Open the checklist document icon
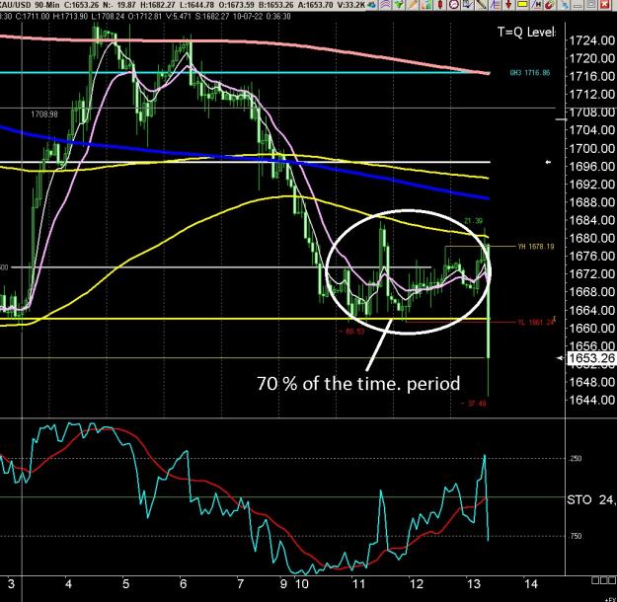617x602 pixels. tap(468, 5)
